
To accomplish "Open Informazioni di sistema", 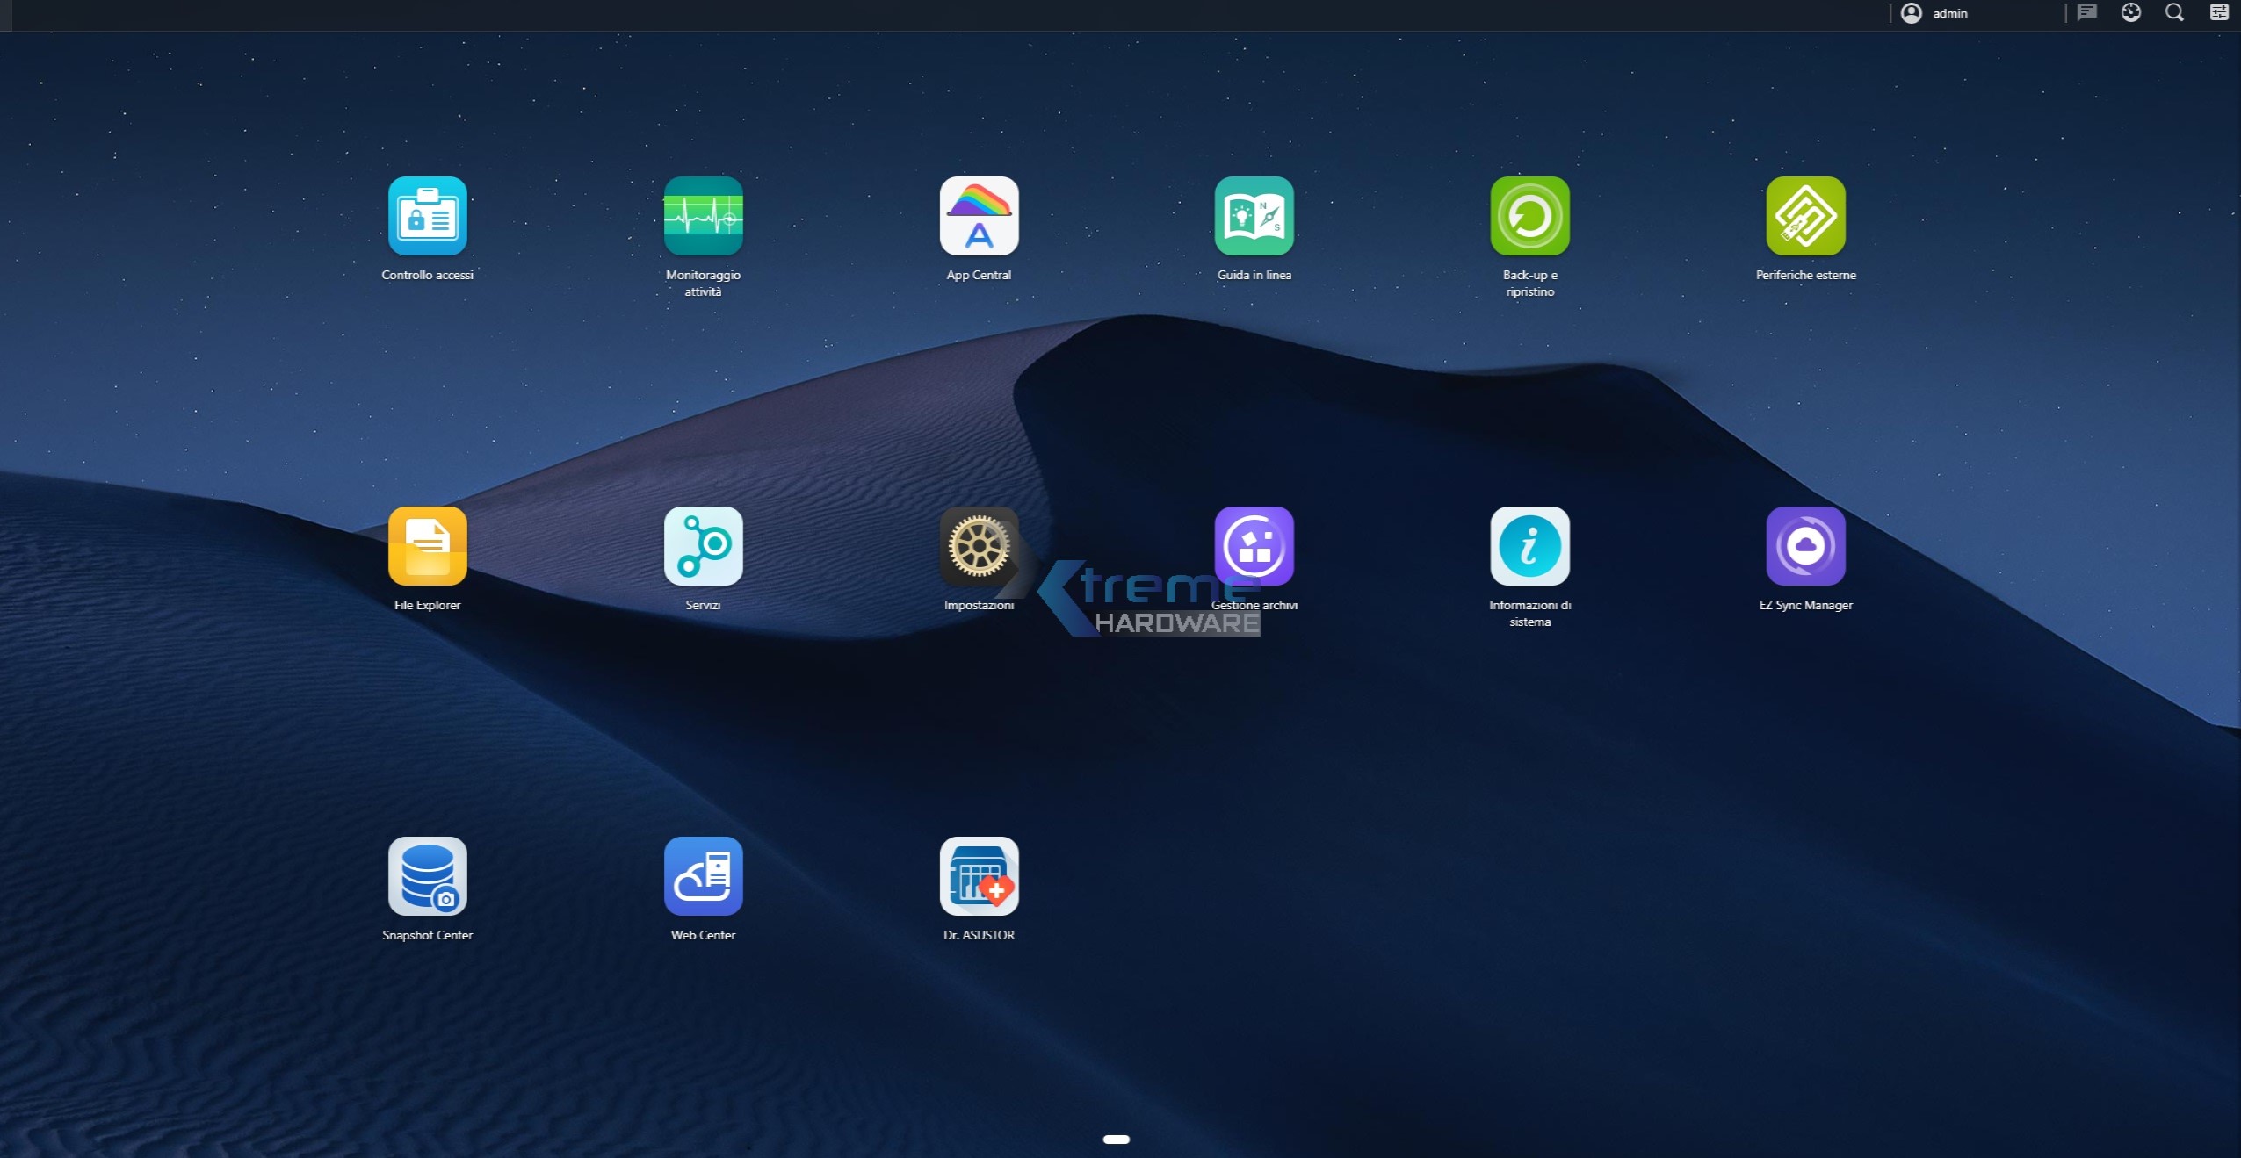I will tap(1529, 546).
